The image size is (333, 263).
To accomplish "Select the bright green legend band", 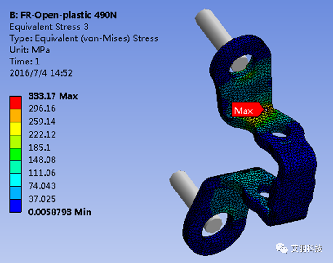I will pos(15,154).
